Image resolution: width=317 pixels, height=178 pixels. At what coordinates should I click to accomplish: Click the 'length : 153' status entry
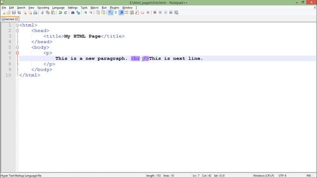click(x=154, y=176)
